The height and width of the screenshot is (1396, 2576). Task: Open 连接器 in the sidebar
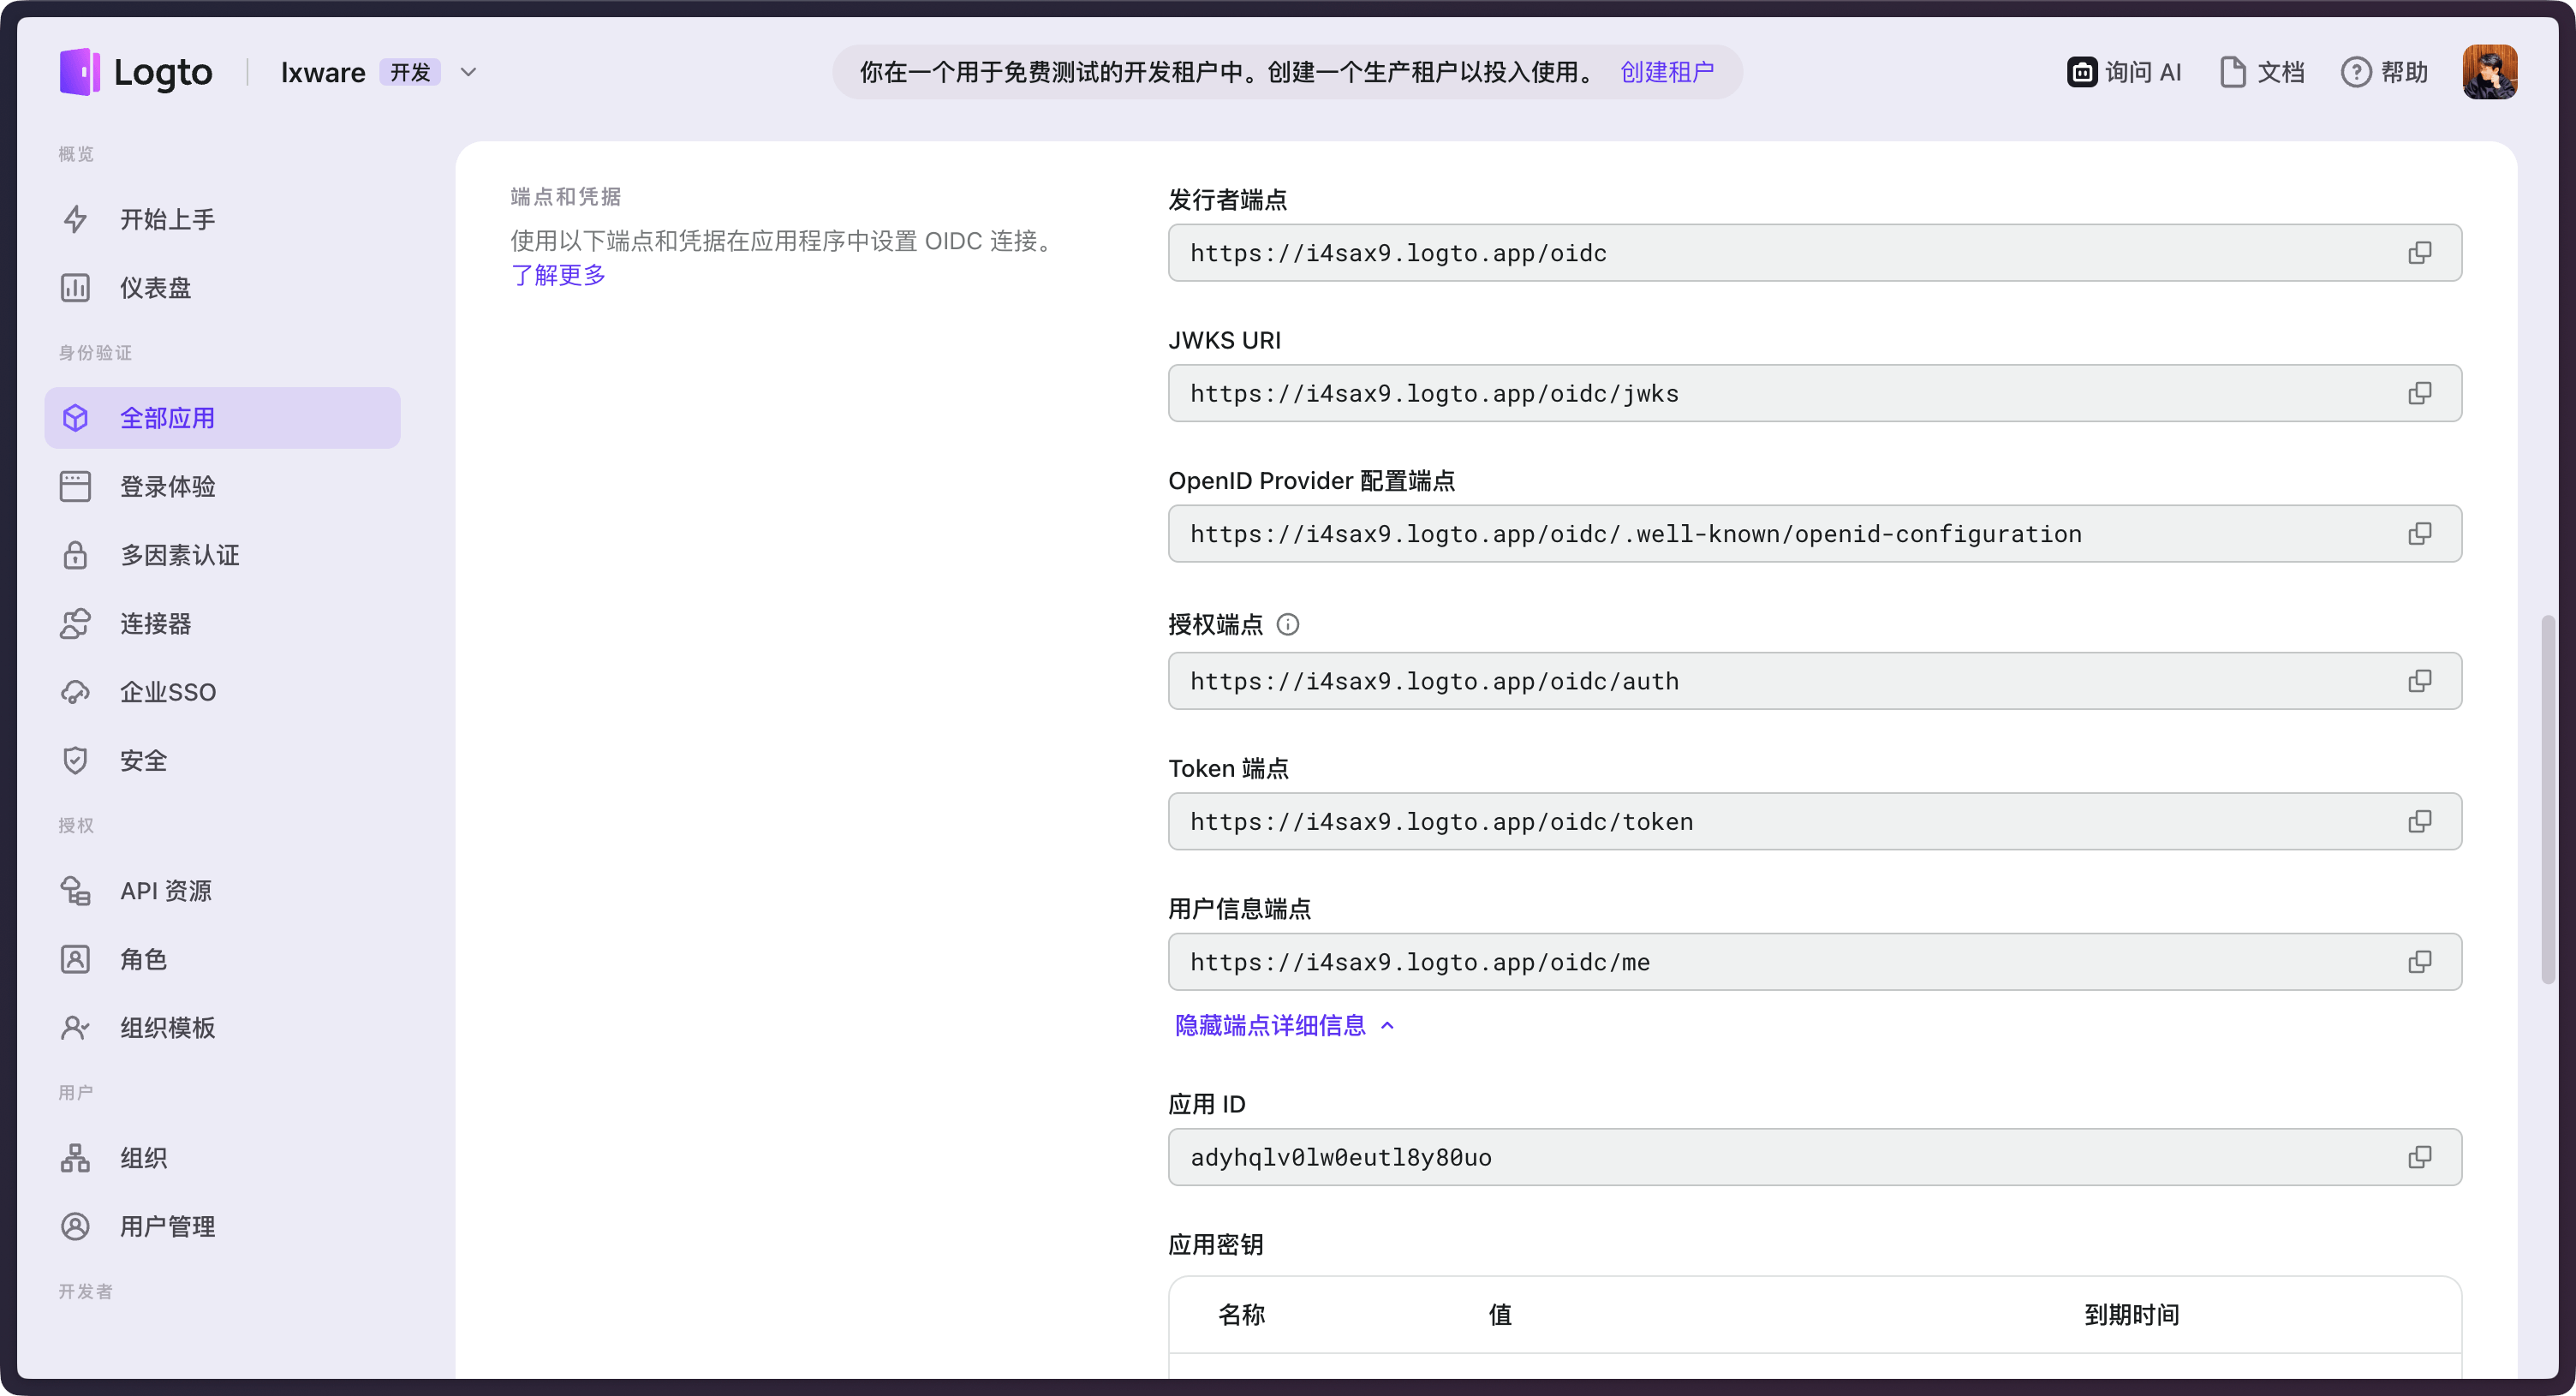click(155, 624)
